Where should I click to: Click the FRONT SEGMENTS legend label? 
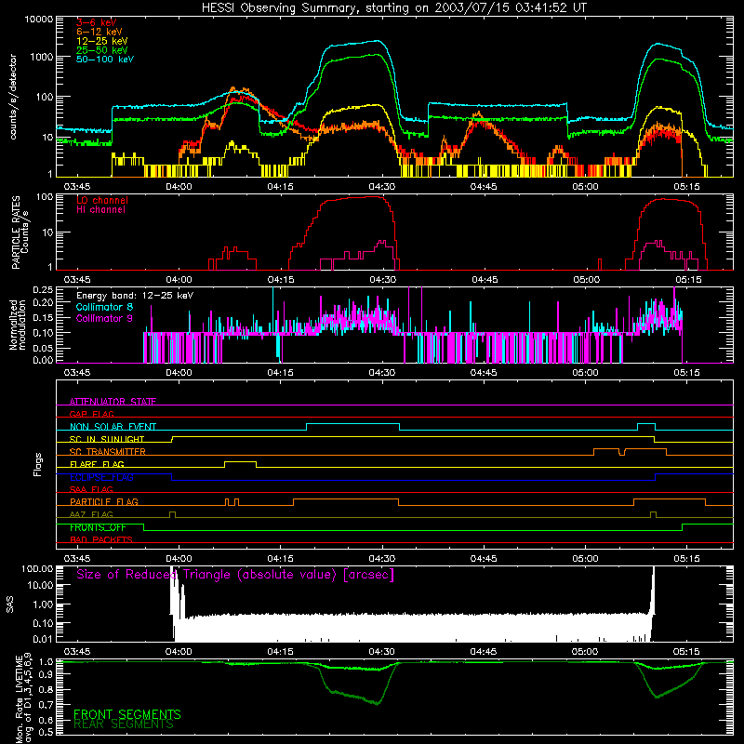point(127,714)
